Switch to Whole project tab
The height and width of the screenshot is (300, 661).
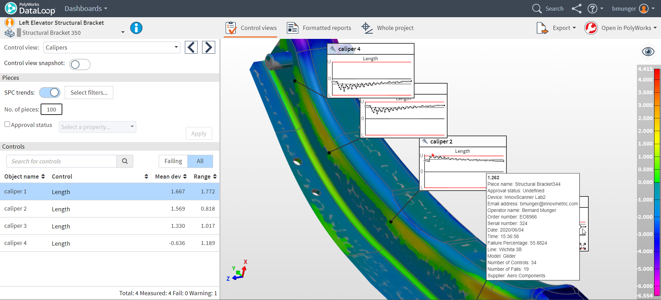387,28
